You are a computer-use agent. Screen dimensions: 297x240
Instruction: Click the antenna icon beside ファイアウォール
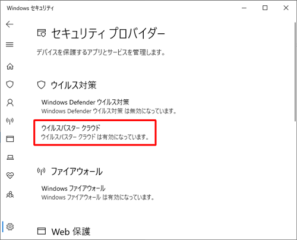point(41,171)
